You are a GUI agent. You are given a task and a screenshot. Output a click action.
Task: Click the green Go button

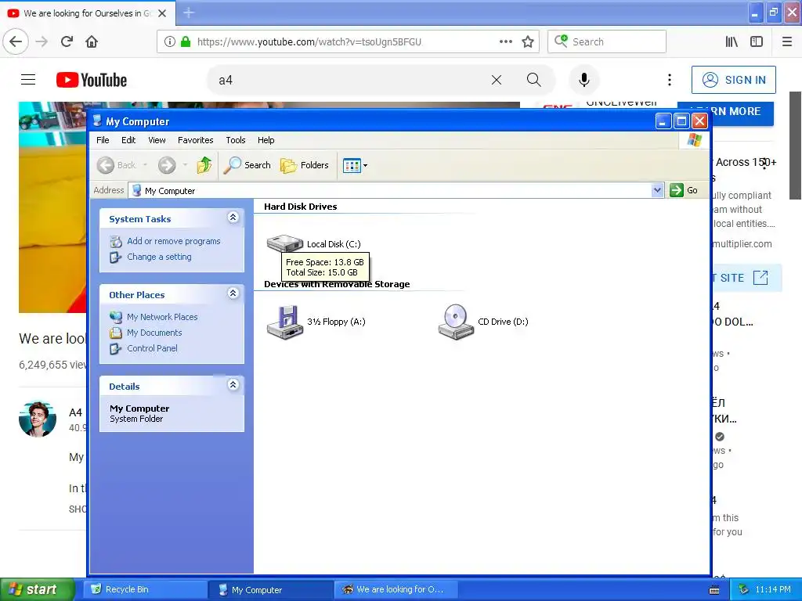tap(684, 190)
